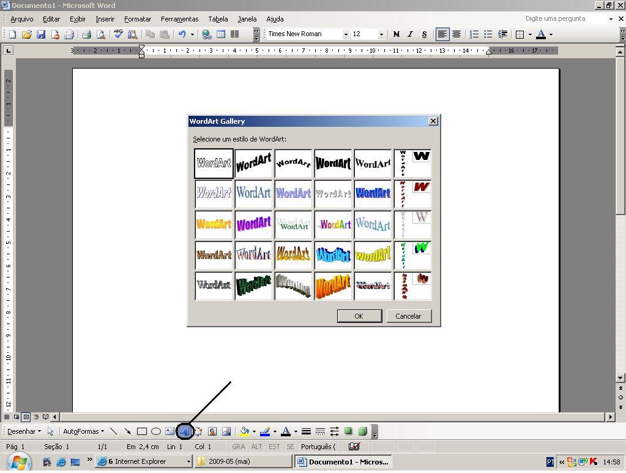Toggle underline (S) formatting
626x473 pixels.
click(424, 34)
